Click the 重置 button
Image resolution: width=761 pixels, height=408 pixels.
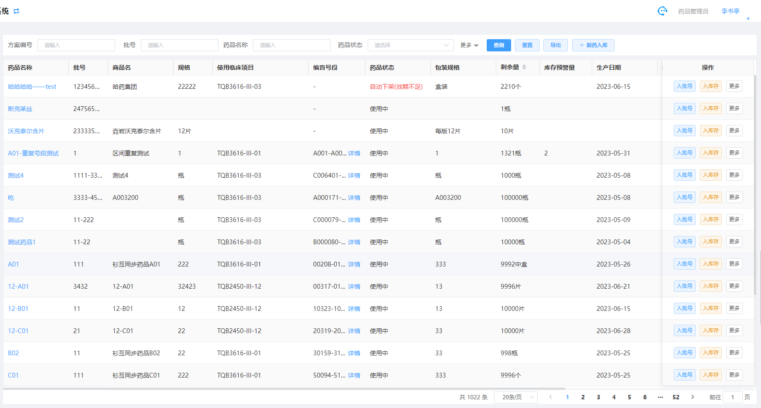[527, 45]
